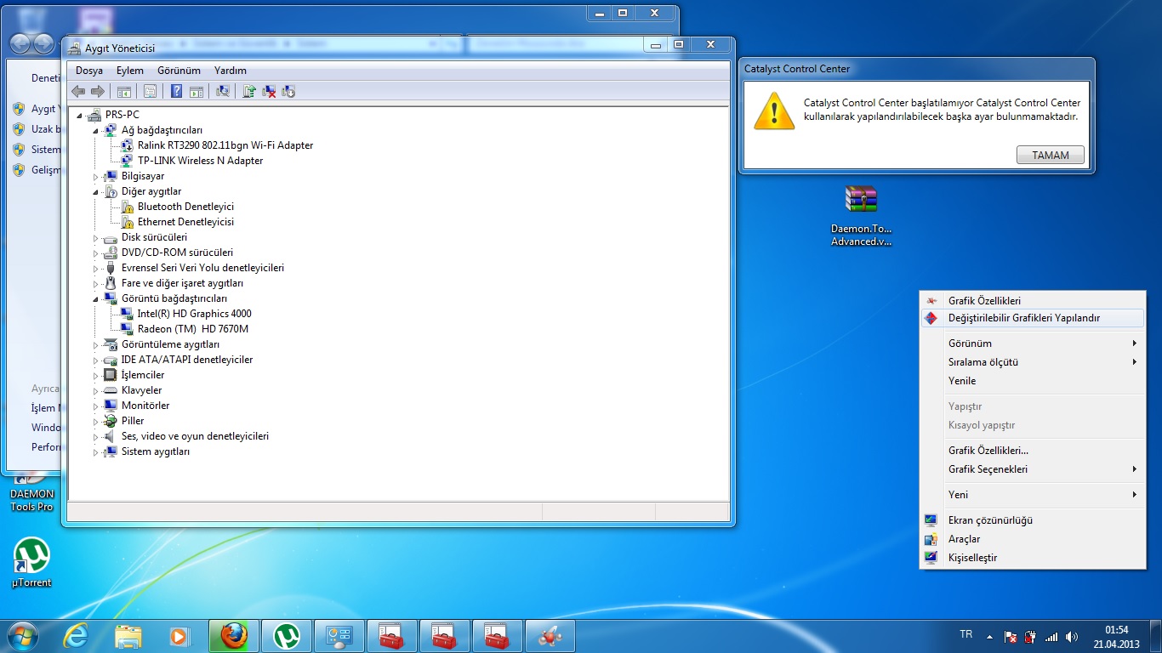Click Scan for hardware changes toolbar icon
Viewport: 1162px width, 653px height.
pos(223,91)
